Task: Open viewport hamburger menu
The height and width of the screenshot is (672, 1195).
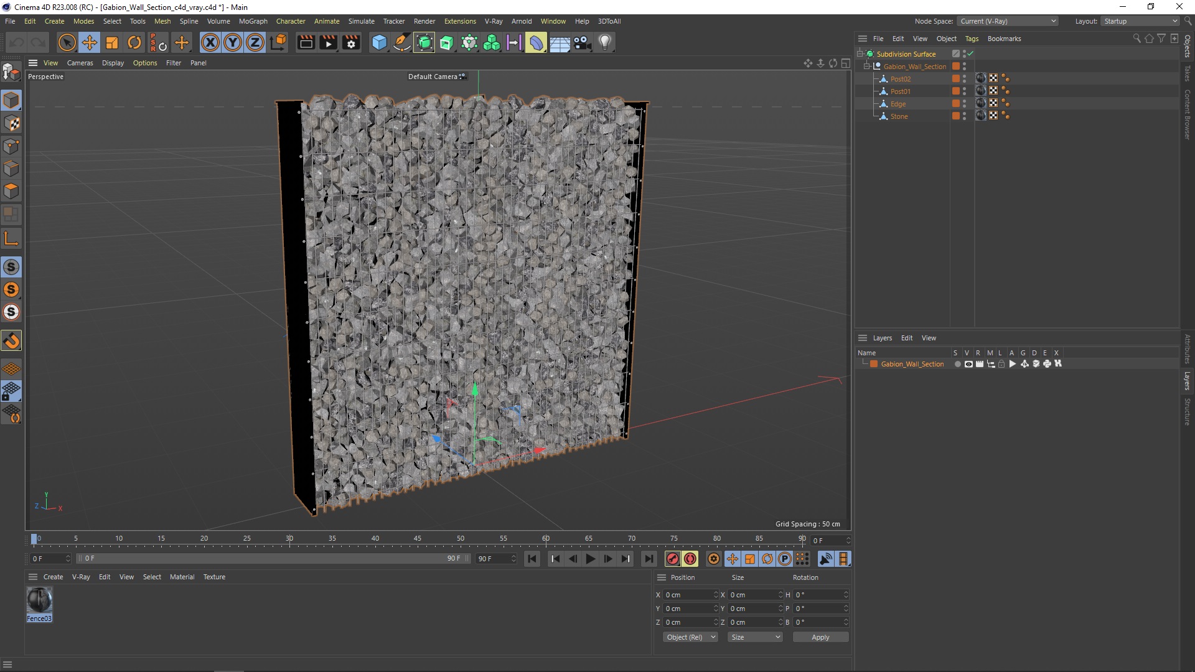Action: (33, 63)
